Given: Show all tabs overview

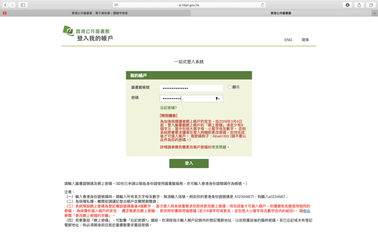Looking at the screenshot, I should pyautogui.click(x=370, y=5).
